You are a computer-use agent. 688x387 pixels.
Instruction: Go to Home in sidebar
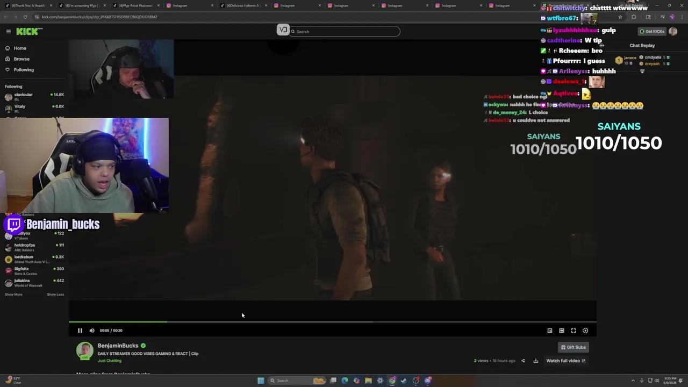[x=20, y=48]
